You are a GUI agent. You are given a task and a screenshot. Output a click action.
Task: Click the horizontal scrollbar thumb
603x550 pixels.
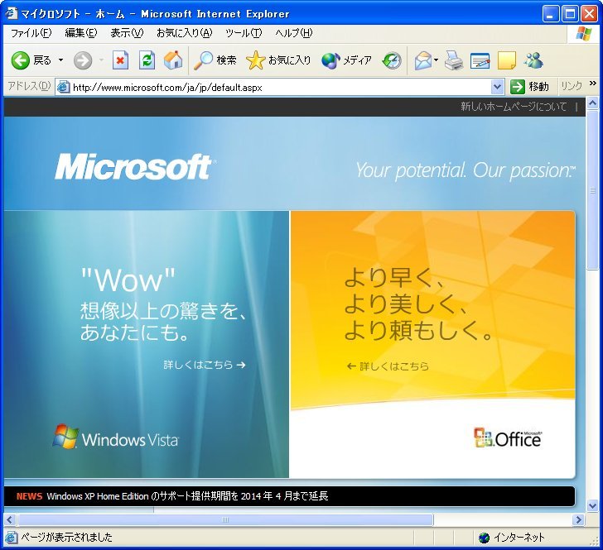(225, 520)
